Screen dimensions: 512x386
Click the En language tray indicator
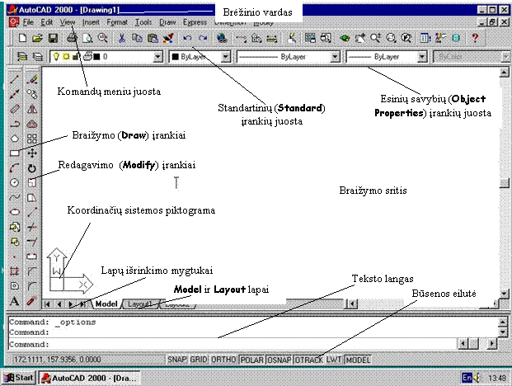click(x=467, y=378)
